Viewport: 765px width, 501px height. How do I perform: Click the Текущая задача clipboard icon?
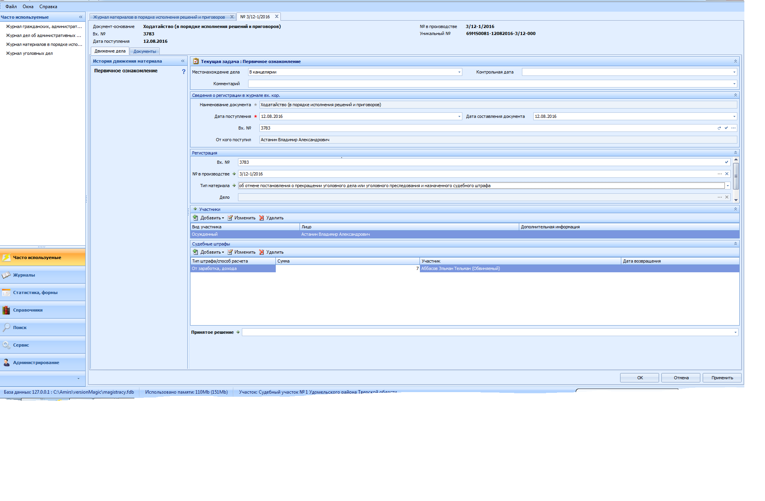(196, 61)
